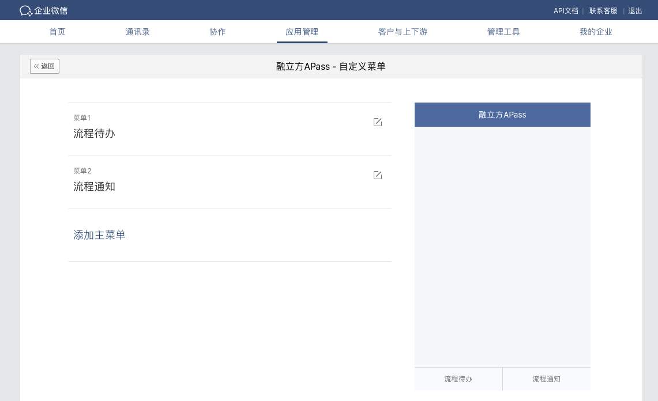Edit the 流程待办 menu entry icon
The width and height of the screenshot is (658, 401).
coord(378,122)
